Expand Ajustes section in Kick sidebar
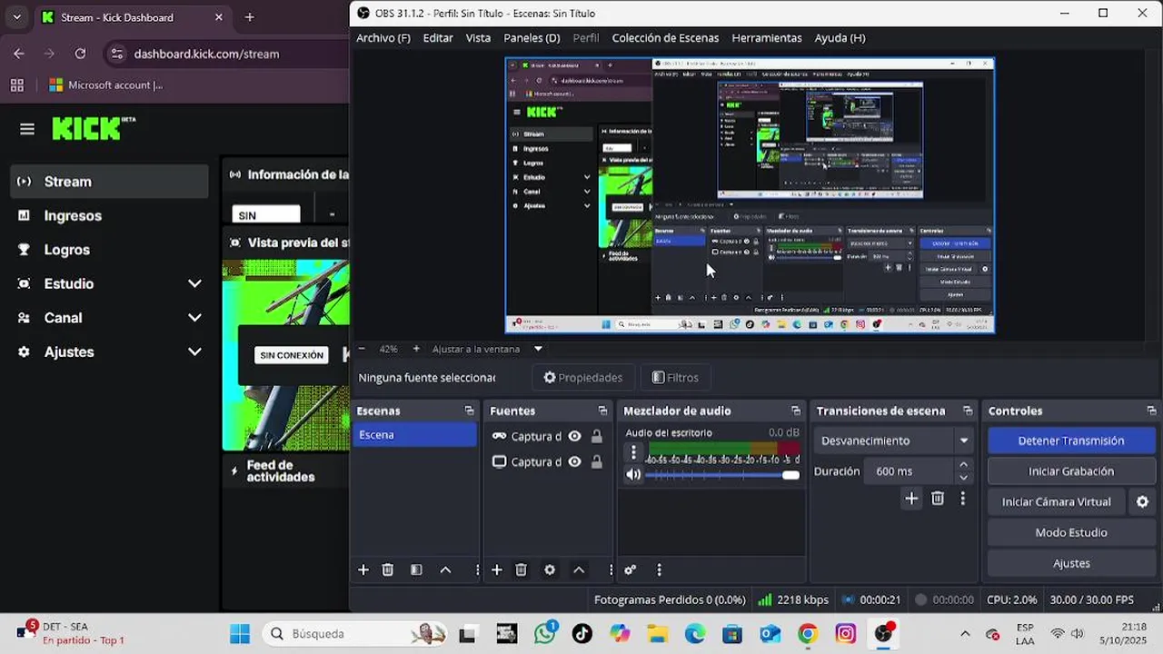This screenshot has width=1163, height=654. [x=194, y=352]
